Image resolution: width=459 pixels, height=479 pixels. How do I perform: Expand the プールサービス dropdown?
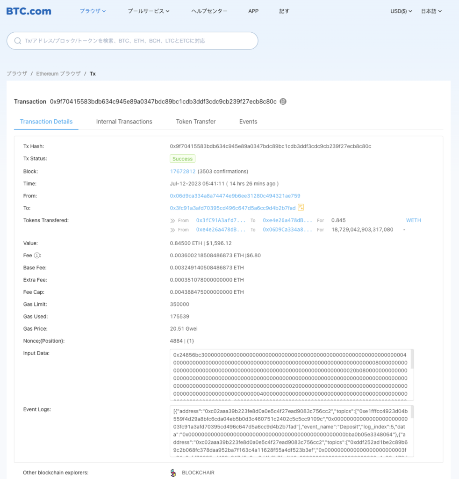pos(149,11)
